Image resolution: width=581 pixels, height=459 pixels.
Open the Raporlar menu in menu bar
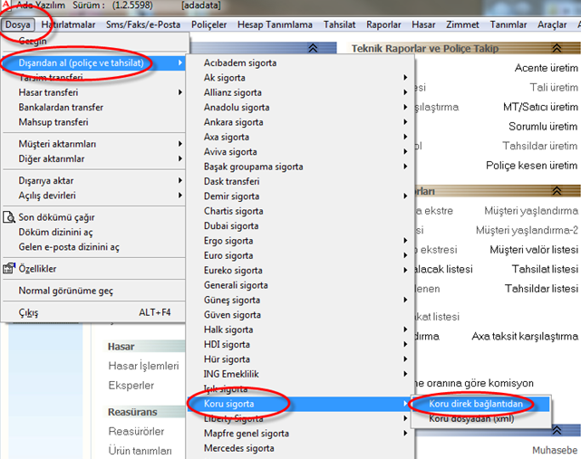(383, 25)
